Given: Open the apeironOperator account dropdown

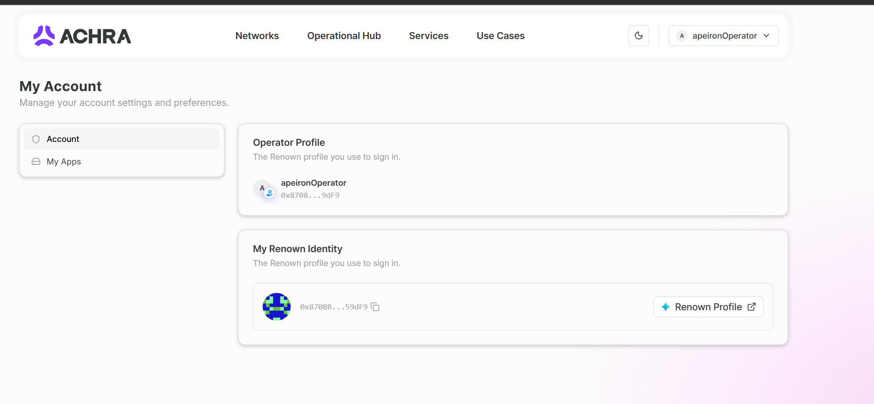Looking at the screenshot, I should coord(723,36).
